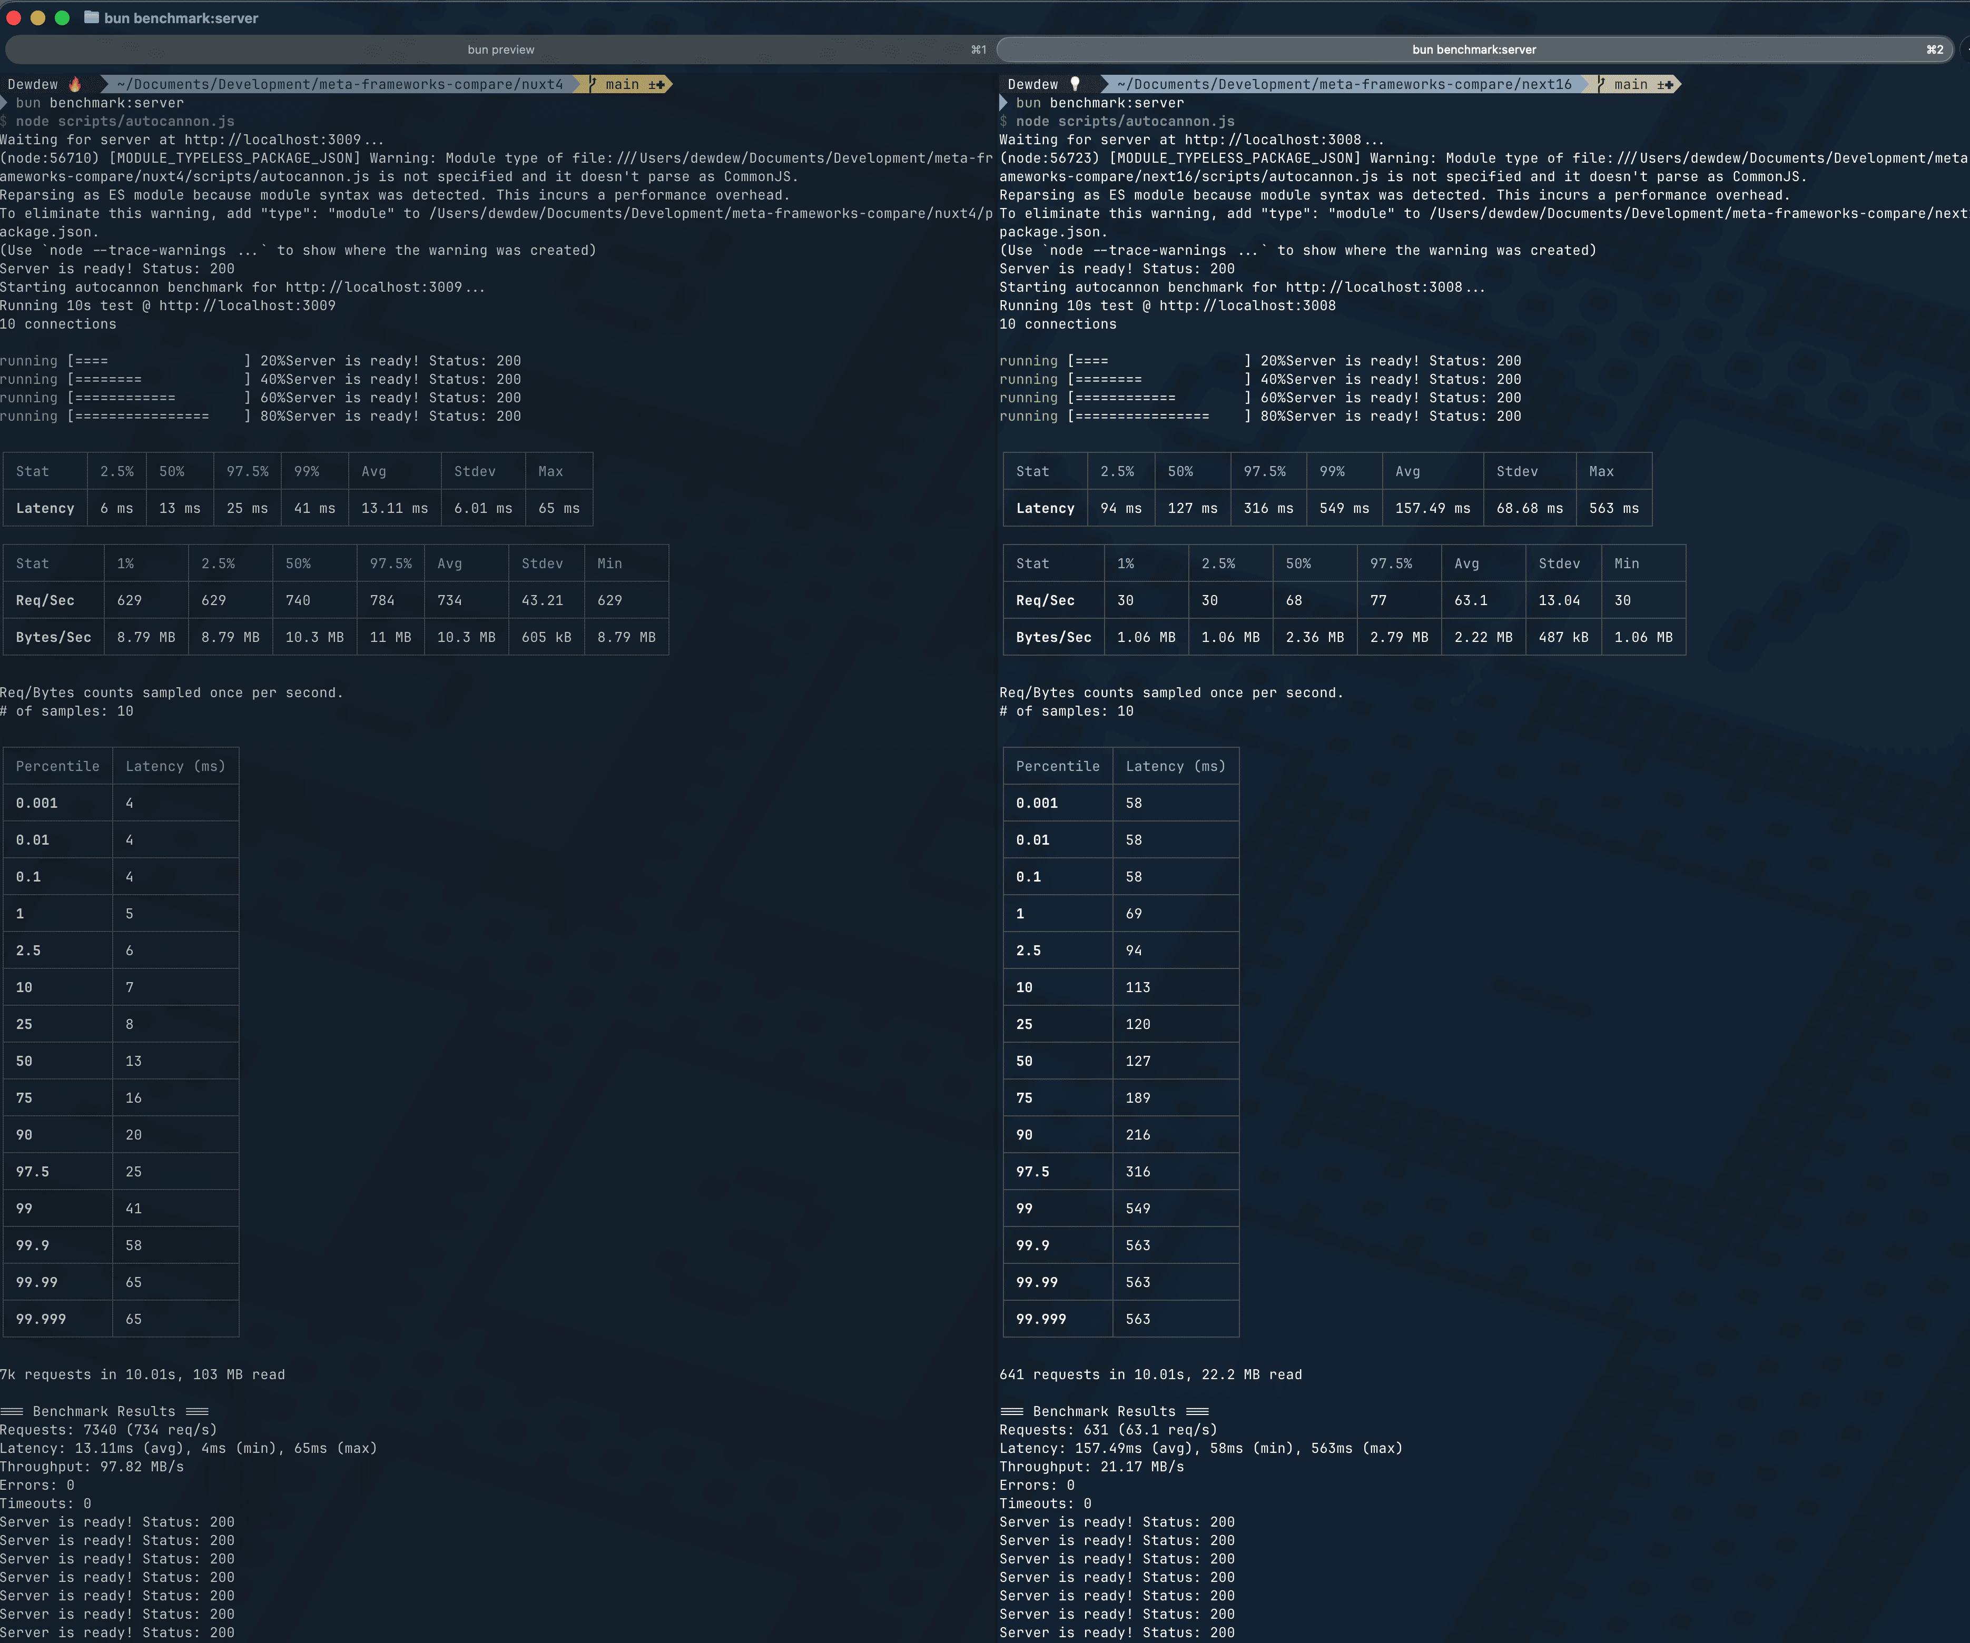
Task: Click the ✚ dirty indicator in the next16 prompt
Action: 1669,83
